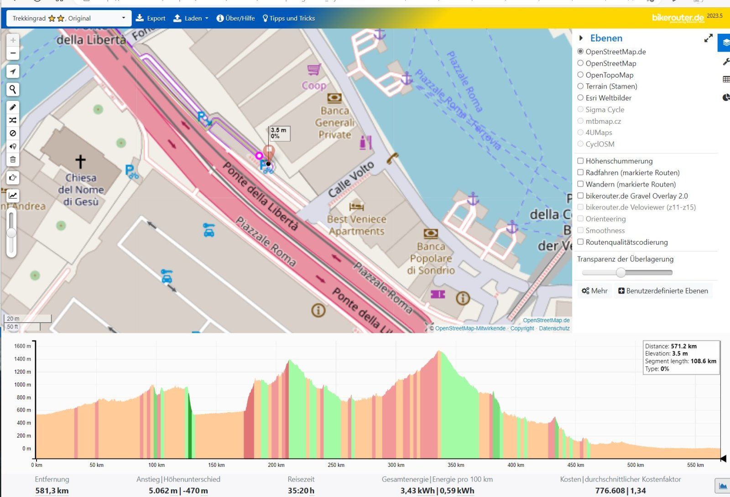Select OpenTopoMap base layer
Image resolution: width=730 pixels, height=497 pixels.
[580, 75]
